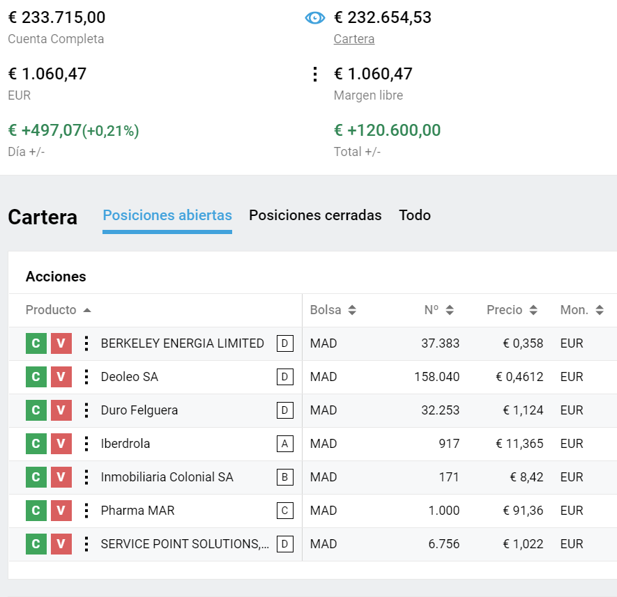617x597 pixels.
Task: Click green C buy button for Deoleo SA
Action: (36, 377)
